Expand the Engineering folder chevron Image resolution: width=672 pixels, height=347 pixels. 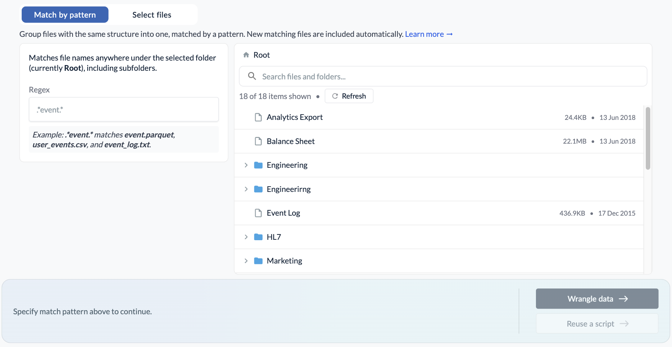[x=246, y=165]
